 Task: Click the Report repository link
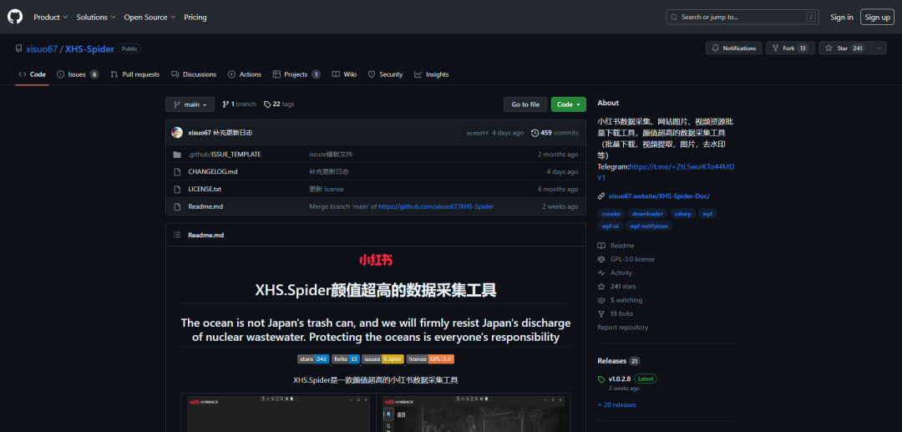pyautogui.click(x=622, y=328)
